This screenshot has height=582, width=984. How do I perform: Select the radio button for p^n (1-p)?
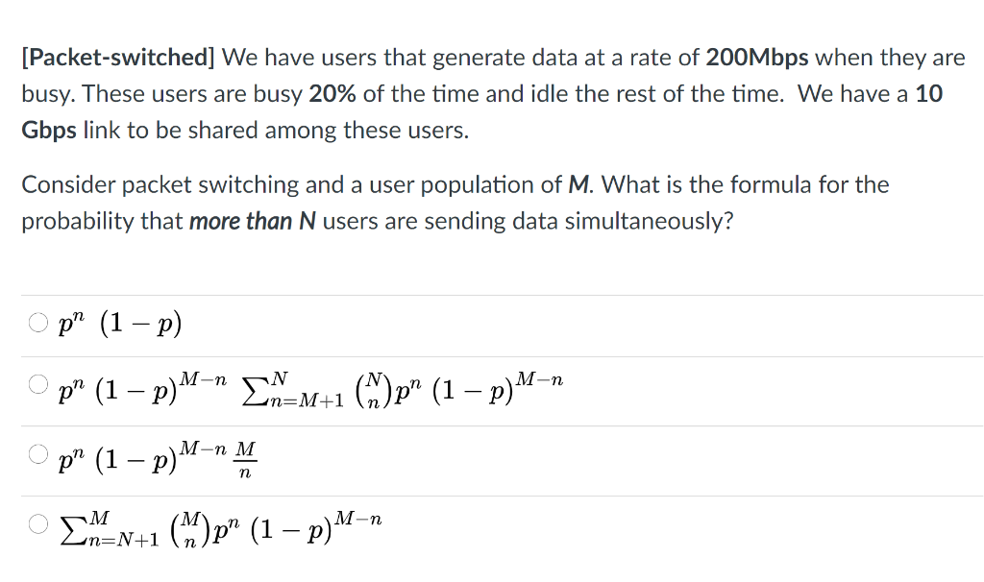point(37,323)
